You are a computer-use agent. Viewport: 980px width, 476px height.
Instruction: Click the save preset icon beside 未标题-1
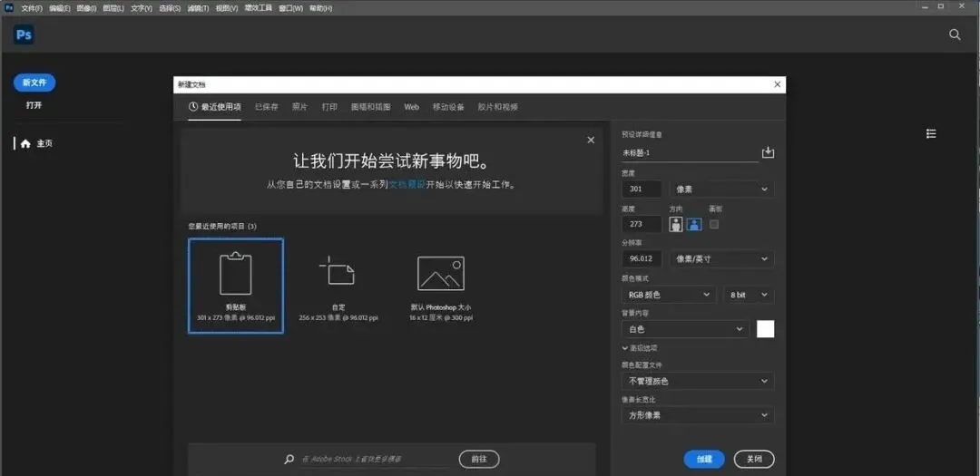[x=768, y=153]
